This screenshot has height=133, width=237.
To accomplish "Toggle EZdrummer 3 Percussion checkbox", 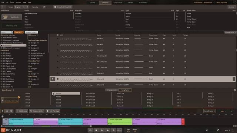I will [x=1, y=48].
